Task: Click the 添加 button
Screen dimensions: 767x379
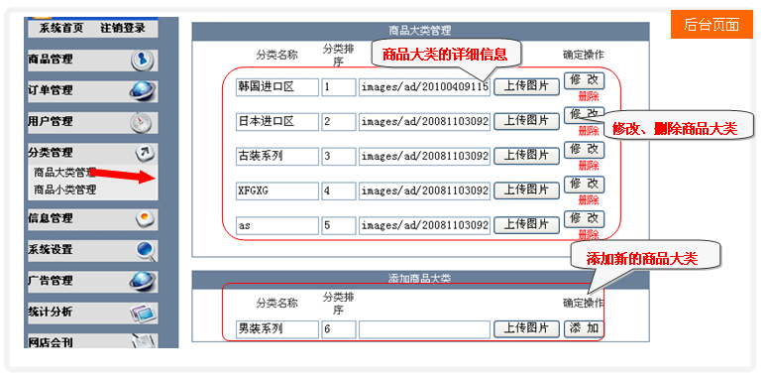Action: pos(584,328)
